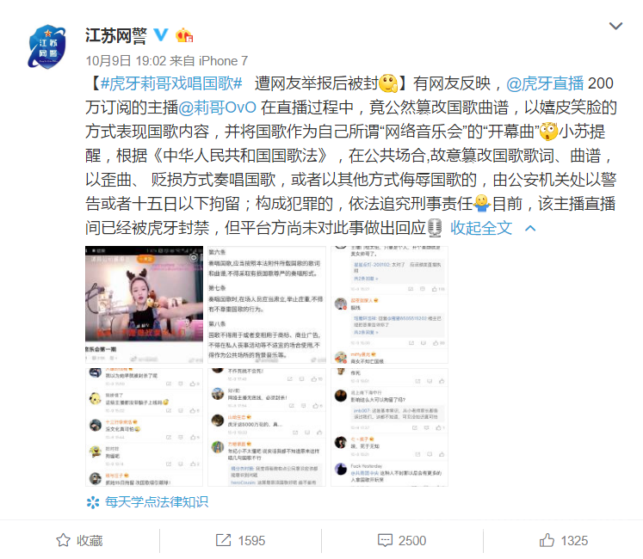The width and height of the screenshot is (643, 559).
Task: Open the bottom-middle comments screenshot thumbnail
Action: coord(267,427)
